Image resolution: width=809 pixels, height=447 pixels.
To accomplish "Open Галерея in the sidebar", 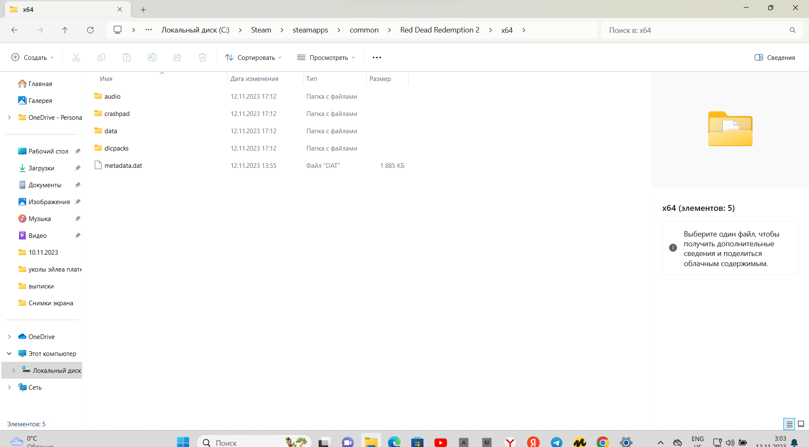I will [x=40, y=101].
